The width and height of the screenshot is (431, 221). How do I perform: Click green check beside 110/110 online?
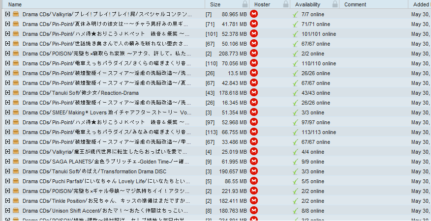click(296, 63)
